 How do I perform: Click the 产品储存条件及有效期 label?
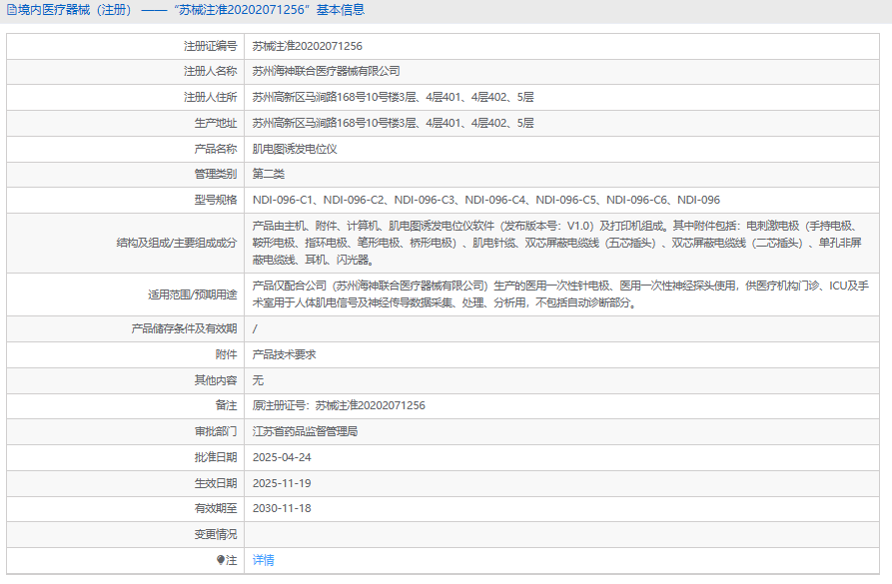point(184,328)
